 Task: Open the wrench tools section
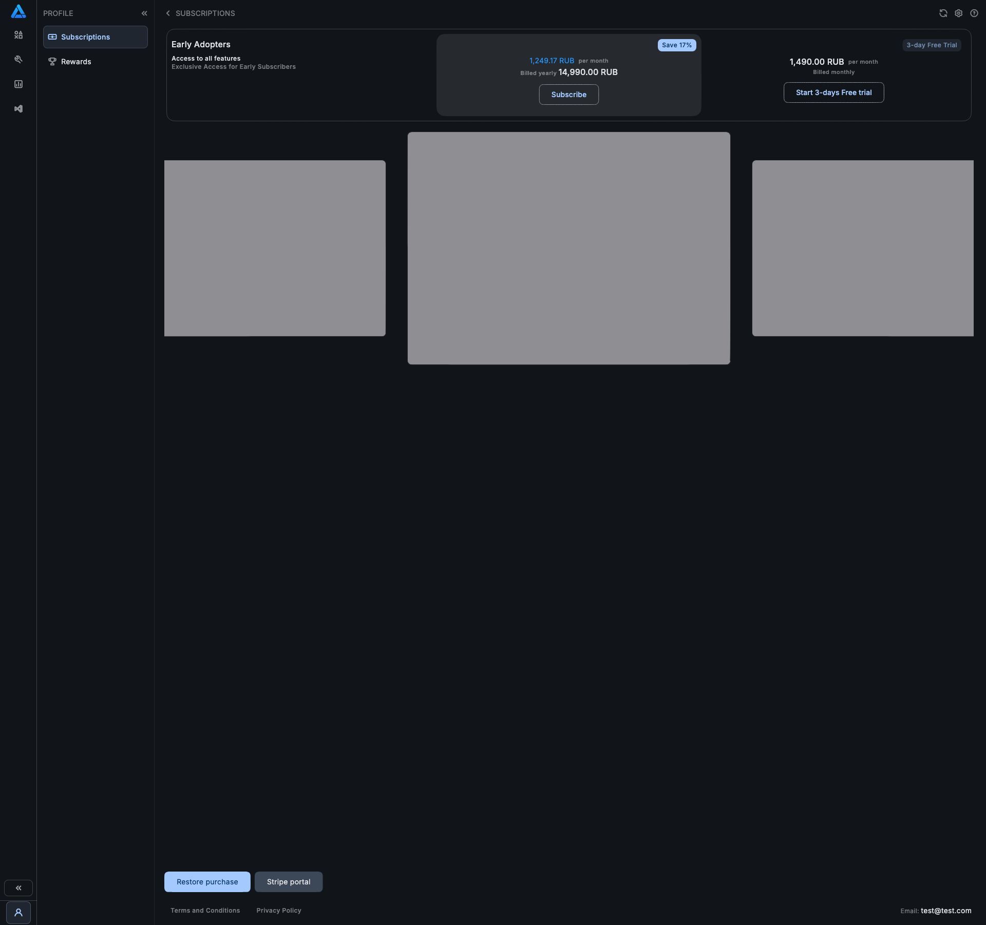(18, 60)
